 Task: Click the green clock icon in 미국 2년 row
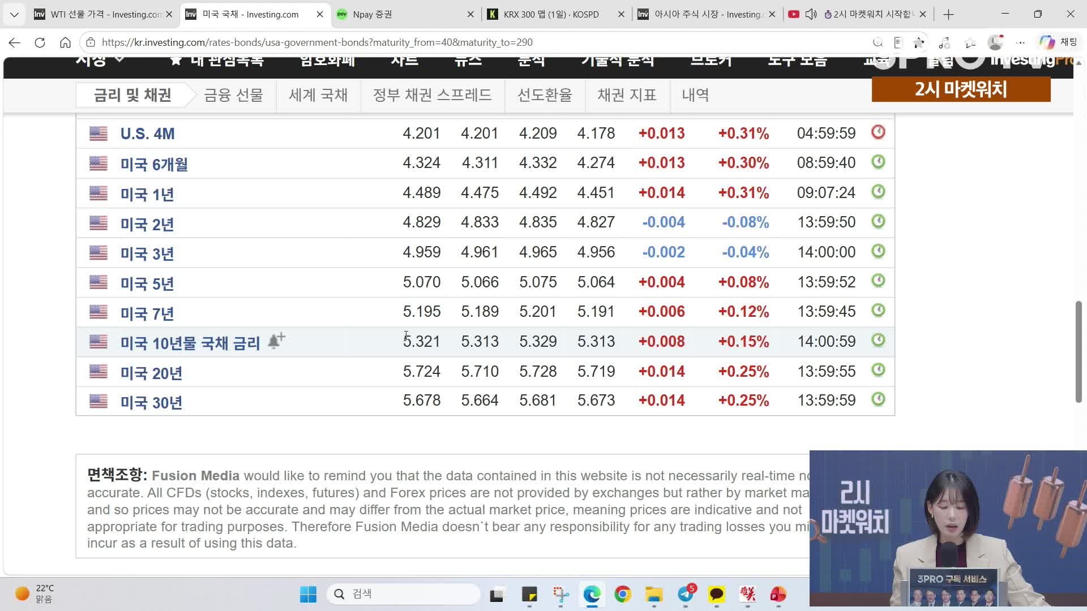coord(878,222)
